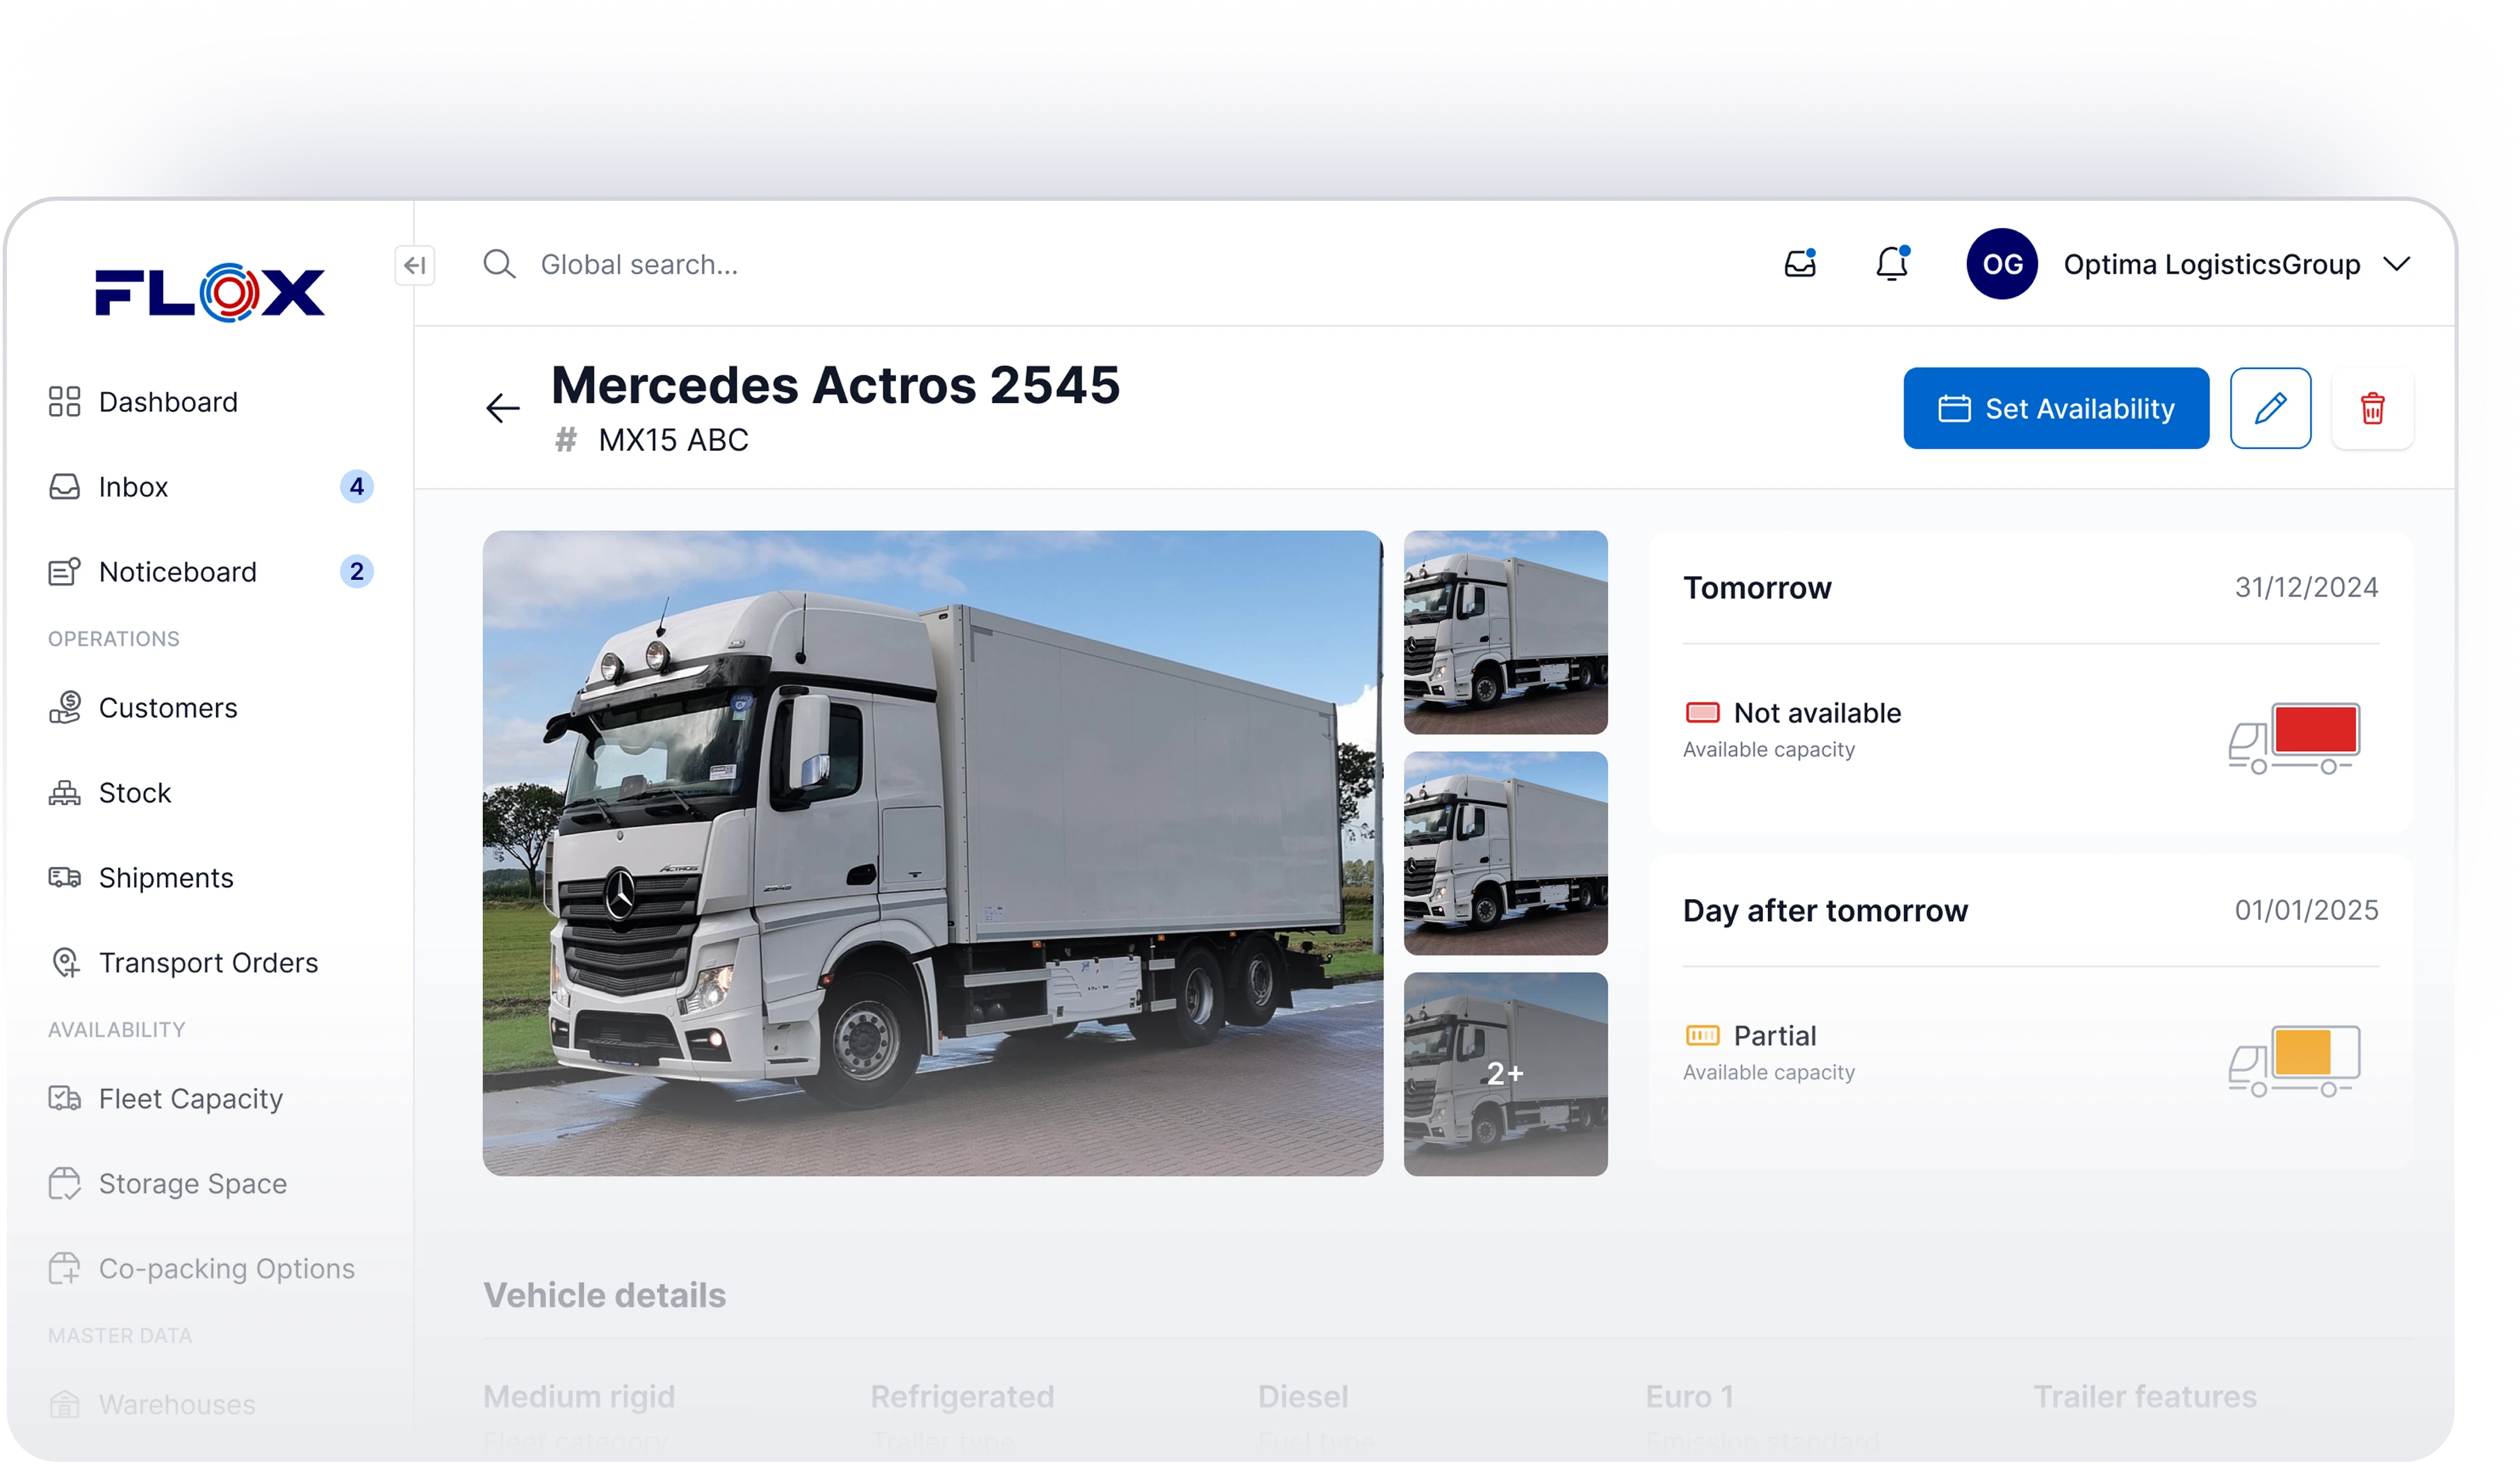The width and height of the screenshot is (2520, 1466).
Task: Click the search magnifier icon
Action: (x=499, y=264)
